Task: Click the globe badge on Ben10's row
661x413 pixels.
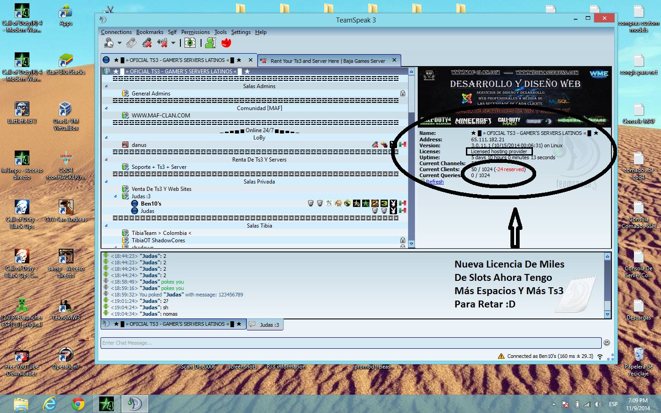Action: 347,203
